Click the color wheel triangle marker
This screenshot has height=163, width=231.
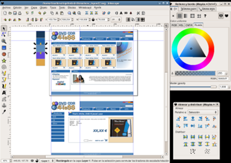click(x=191, y=49)
